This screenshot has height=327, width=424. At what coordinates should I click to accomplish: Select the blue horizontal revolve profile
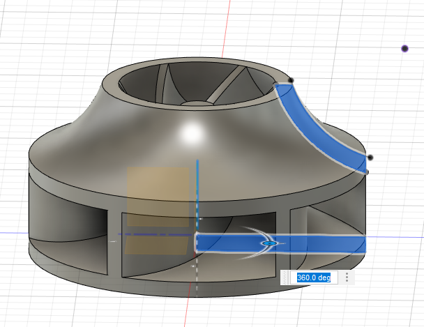click(x=280, y=244)
